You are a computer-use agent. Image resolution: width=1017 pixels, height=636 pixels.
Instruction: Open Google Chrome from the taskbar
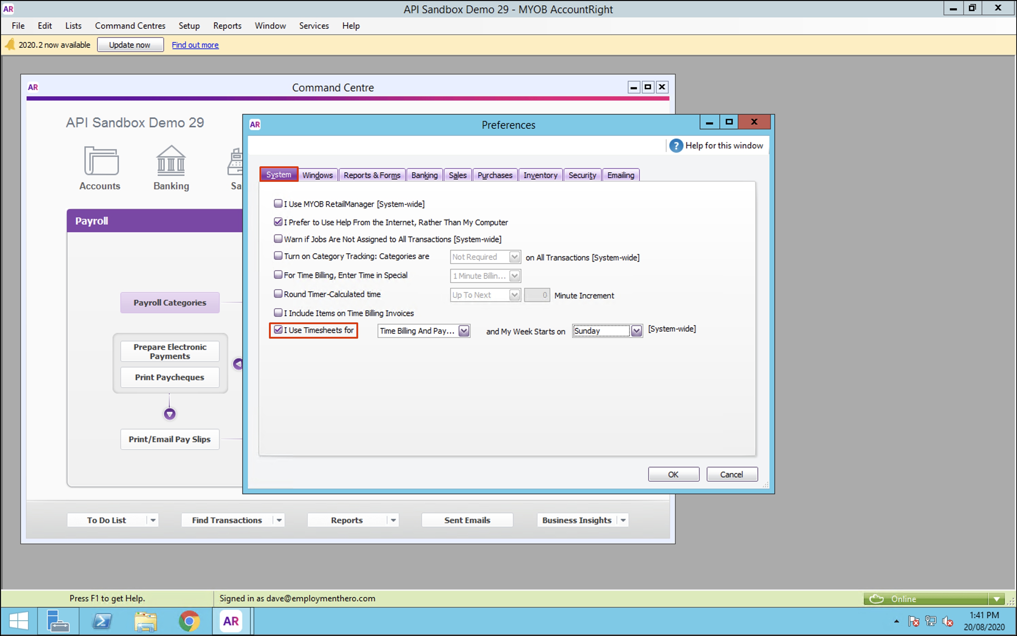click(189, 621)
